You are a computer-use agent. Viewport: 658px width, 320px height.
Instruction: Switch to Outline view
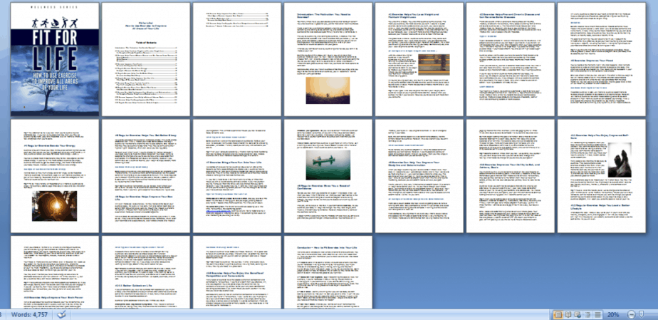coord(587,314)
